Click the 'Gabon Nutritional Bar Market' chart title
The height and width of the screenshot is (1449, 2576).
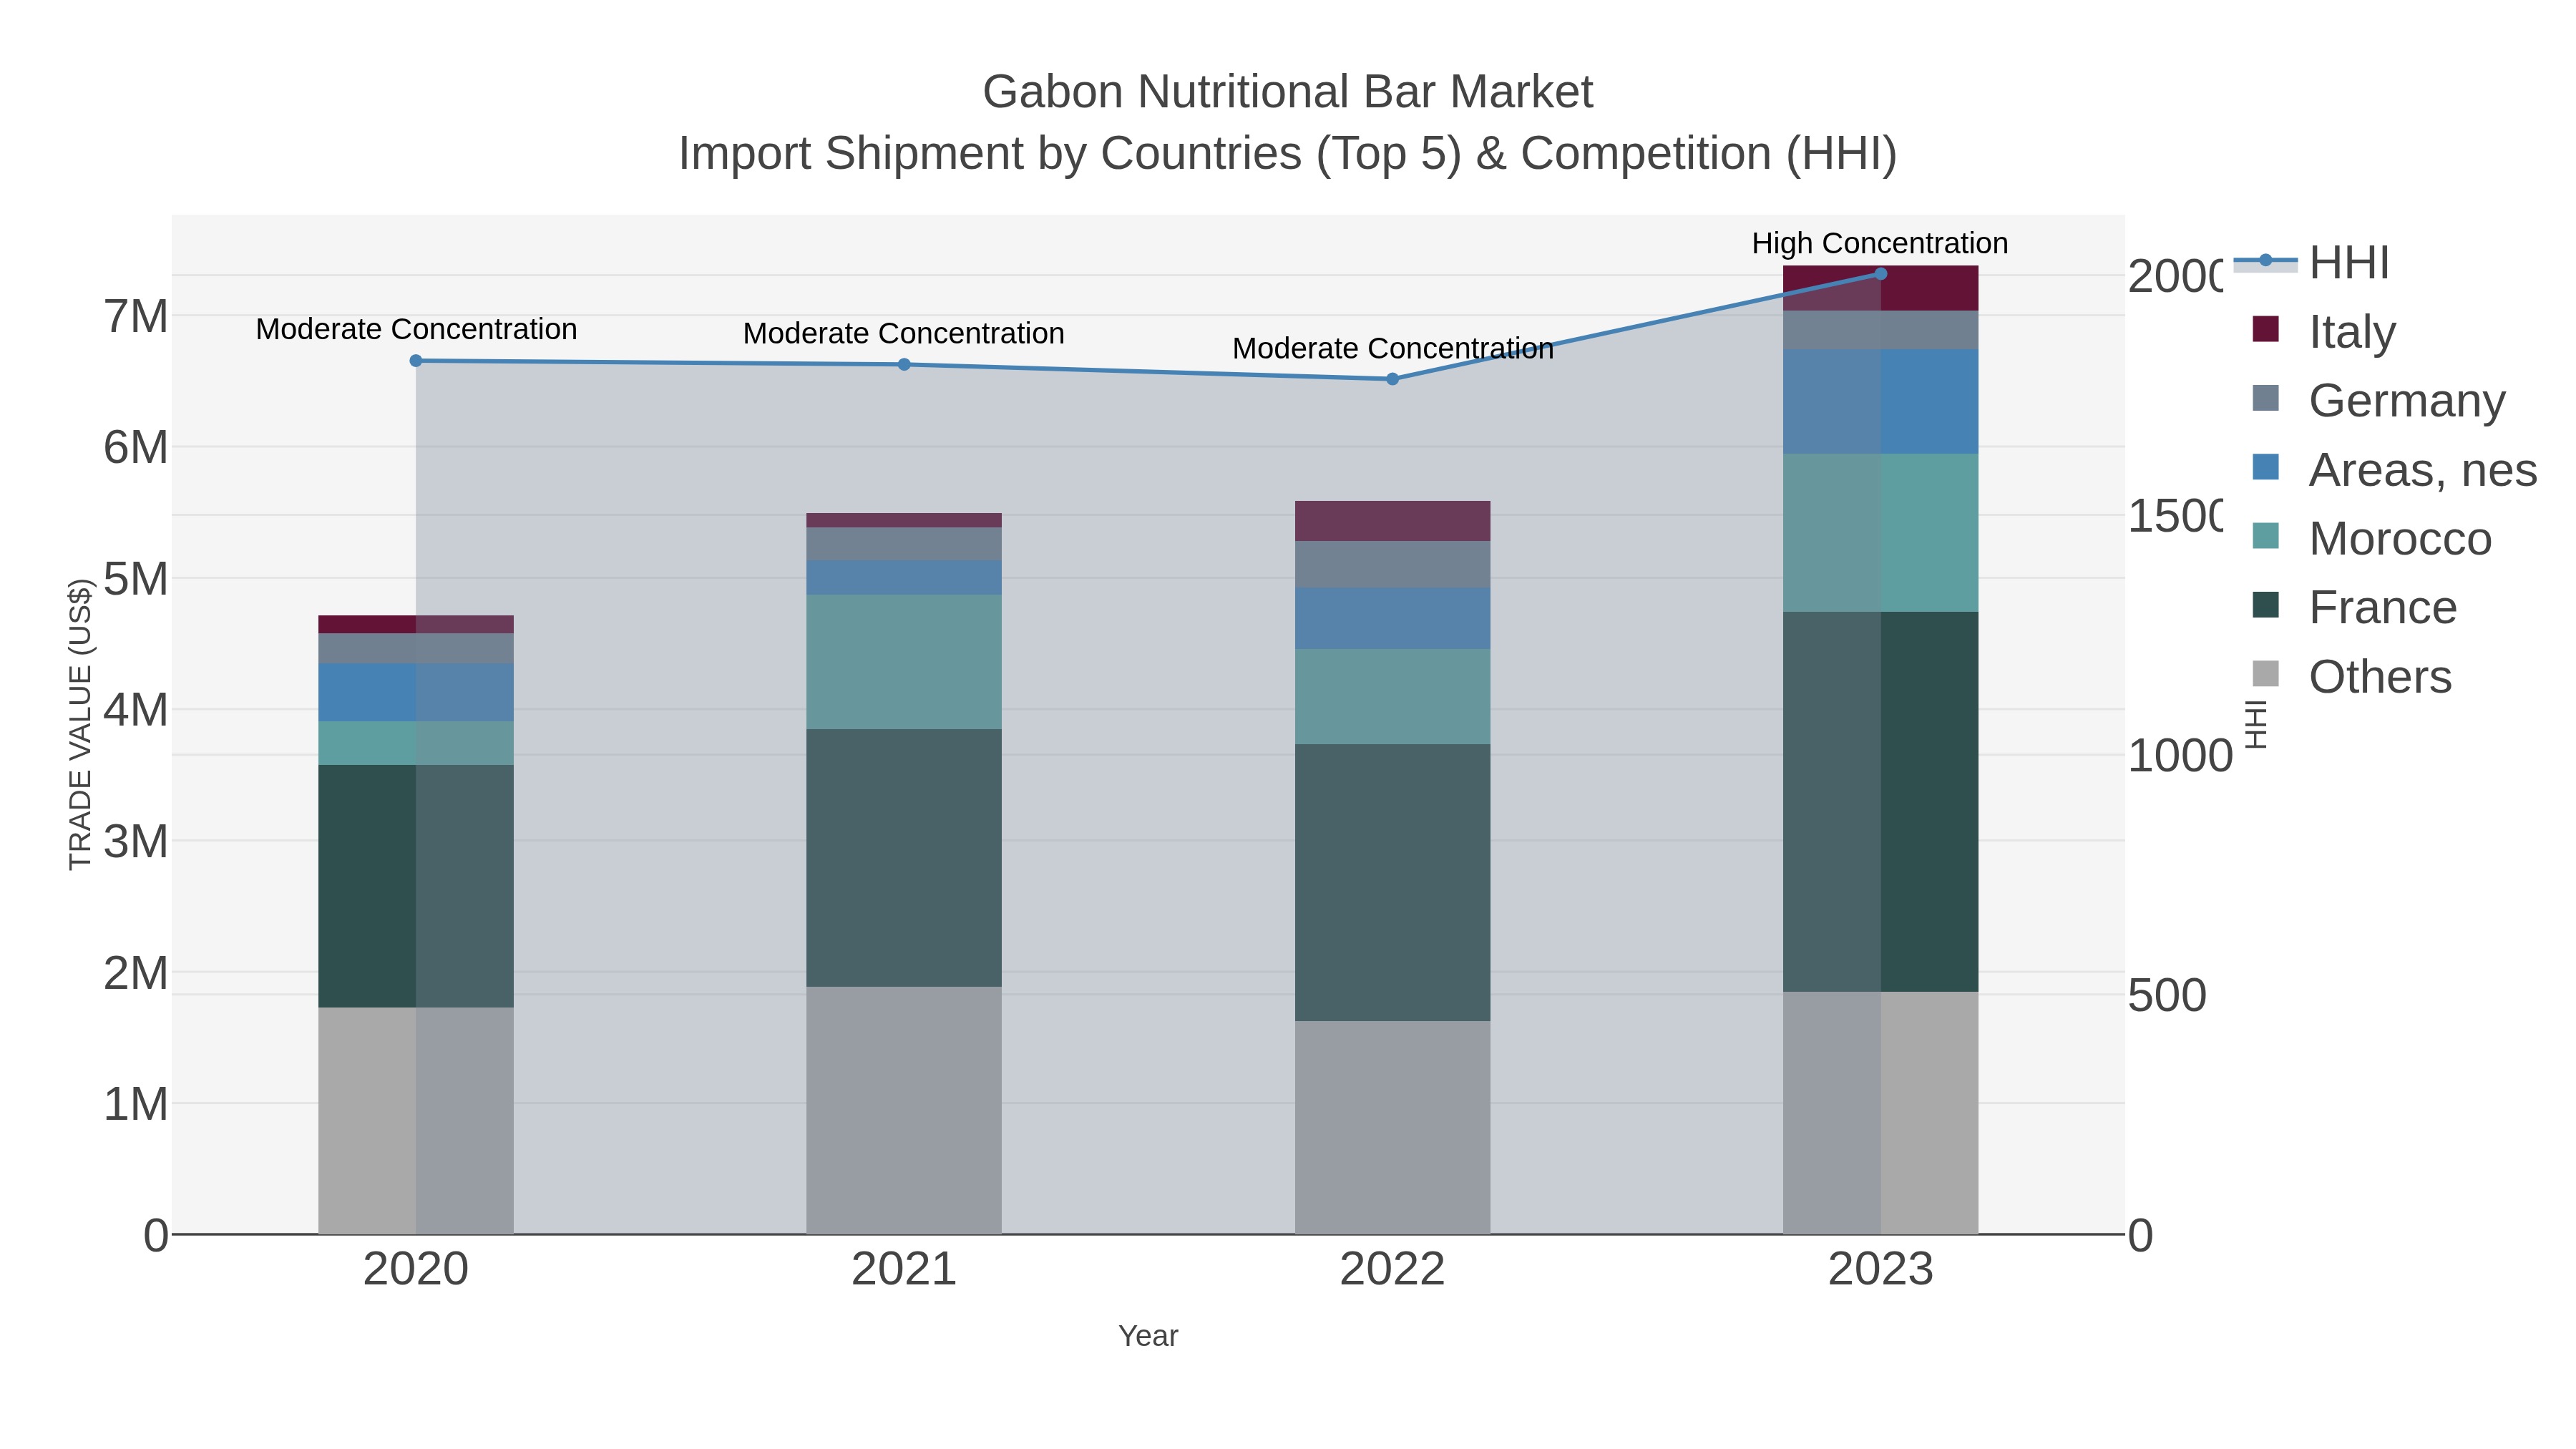pos(1288,92)
